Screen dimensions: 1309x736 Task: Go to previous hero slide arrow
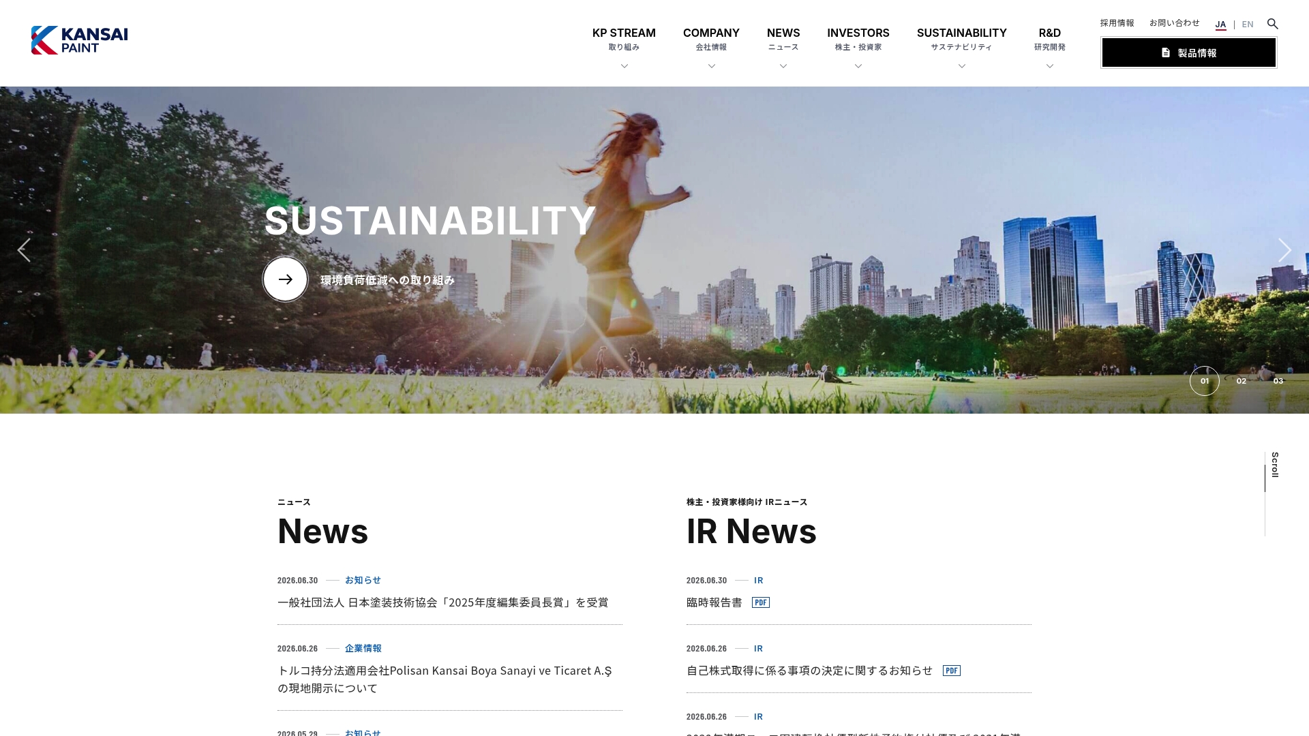(24, 250)
